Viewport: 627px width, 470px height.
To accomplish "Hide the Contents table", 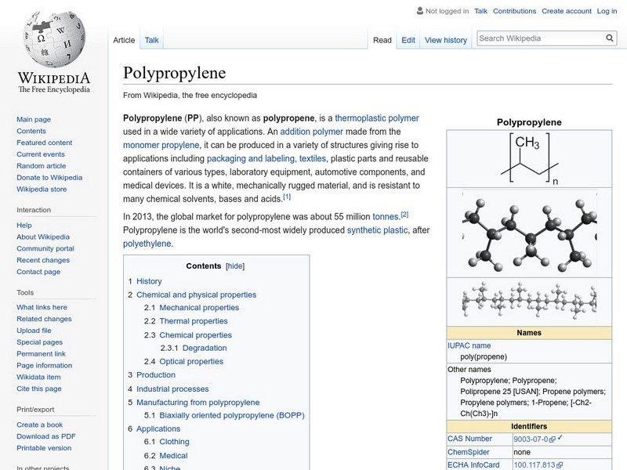I will [x=234, y=266].
